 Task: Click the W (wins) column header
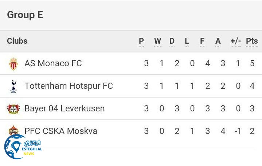pos(157,41)
